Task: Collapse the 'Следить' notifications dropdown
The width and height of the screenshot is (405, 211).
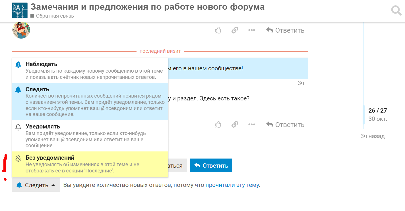Action: pos(36,185)
